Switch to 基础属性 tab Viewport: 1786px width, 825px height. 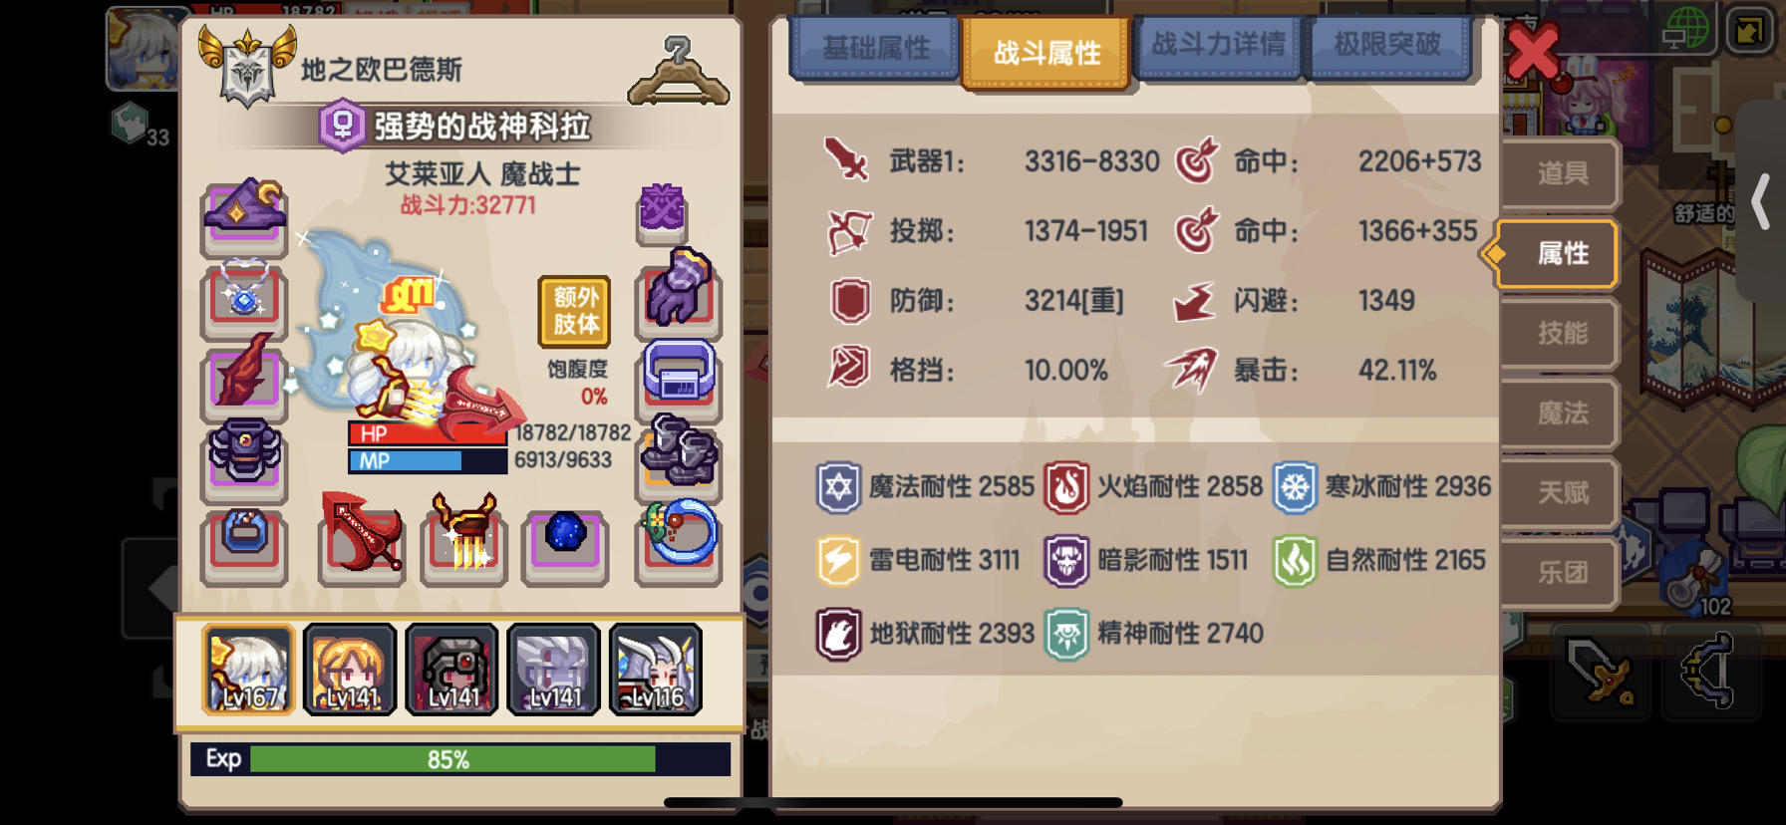875,47
